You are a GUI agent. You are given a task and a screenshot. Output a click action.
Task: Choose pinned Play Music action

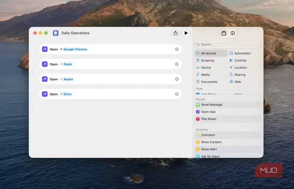(x=228, y=119)
